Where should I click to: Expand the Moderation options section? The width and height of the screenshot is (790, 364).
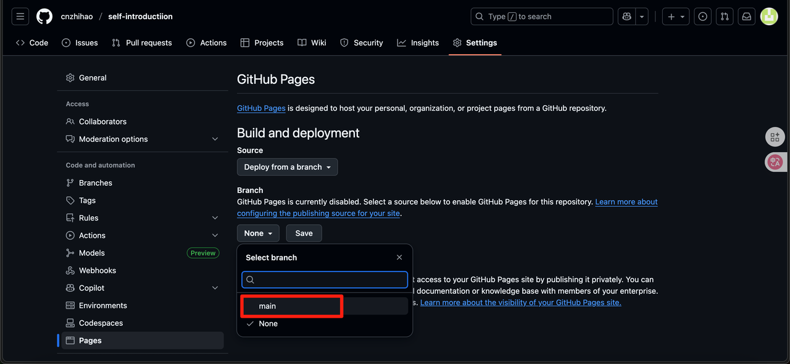[x=215, y=139]
